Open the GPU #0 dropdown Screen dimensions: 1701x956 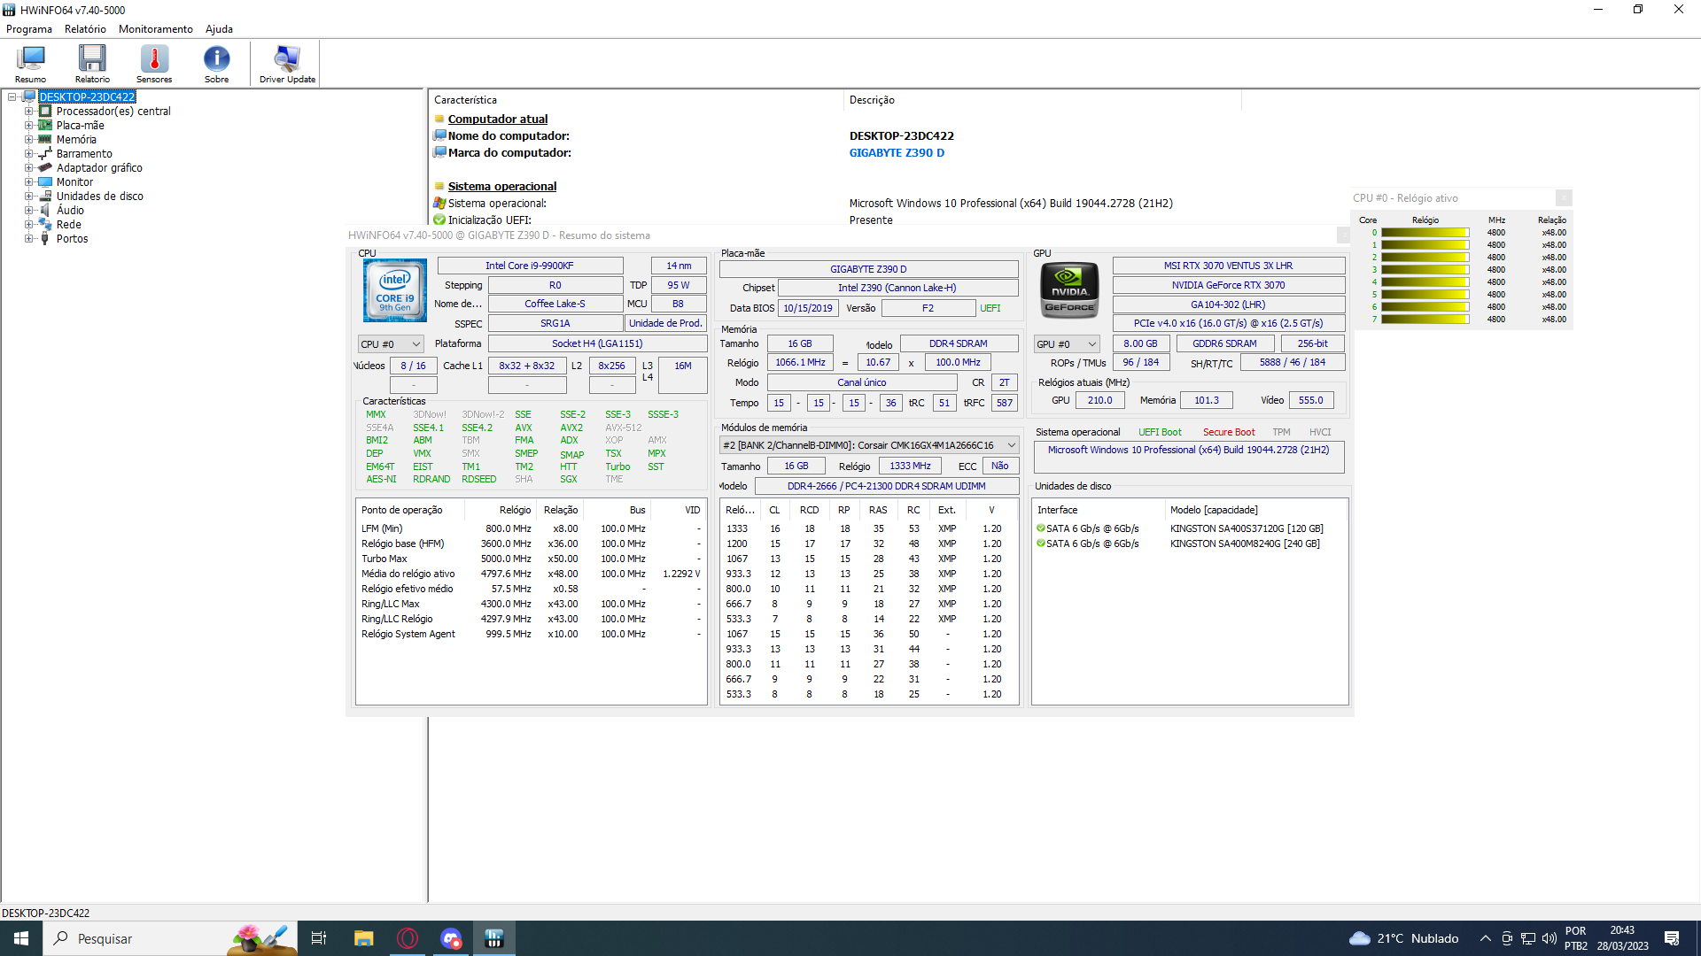point(1067,344)
